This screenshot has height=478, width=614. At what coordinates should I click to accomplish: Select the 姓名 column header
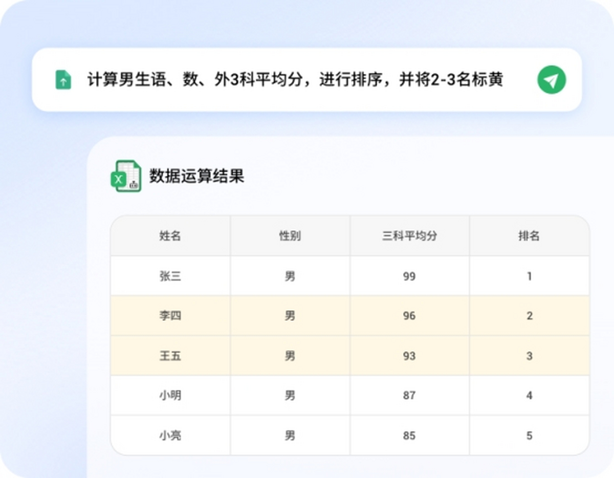pyautogui.click(x=170, y=236)
